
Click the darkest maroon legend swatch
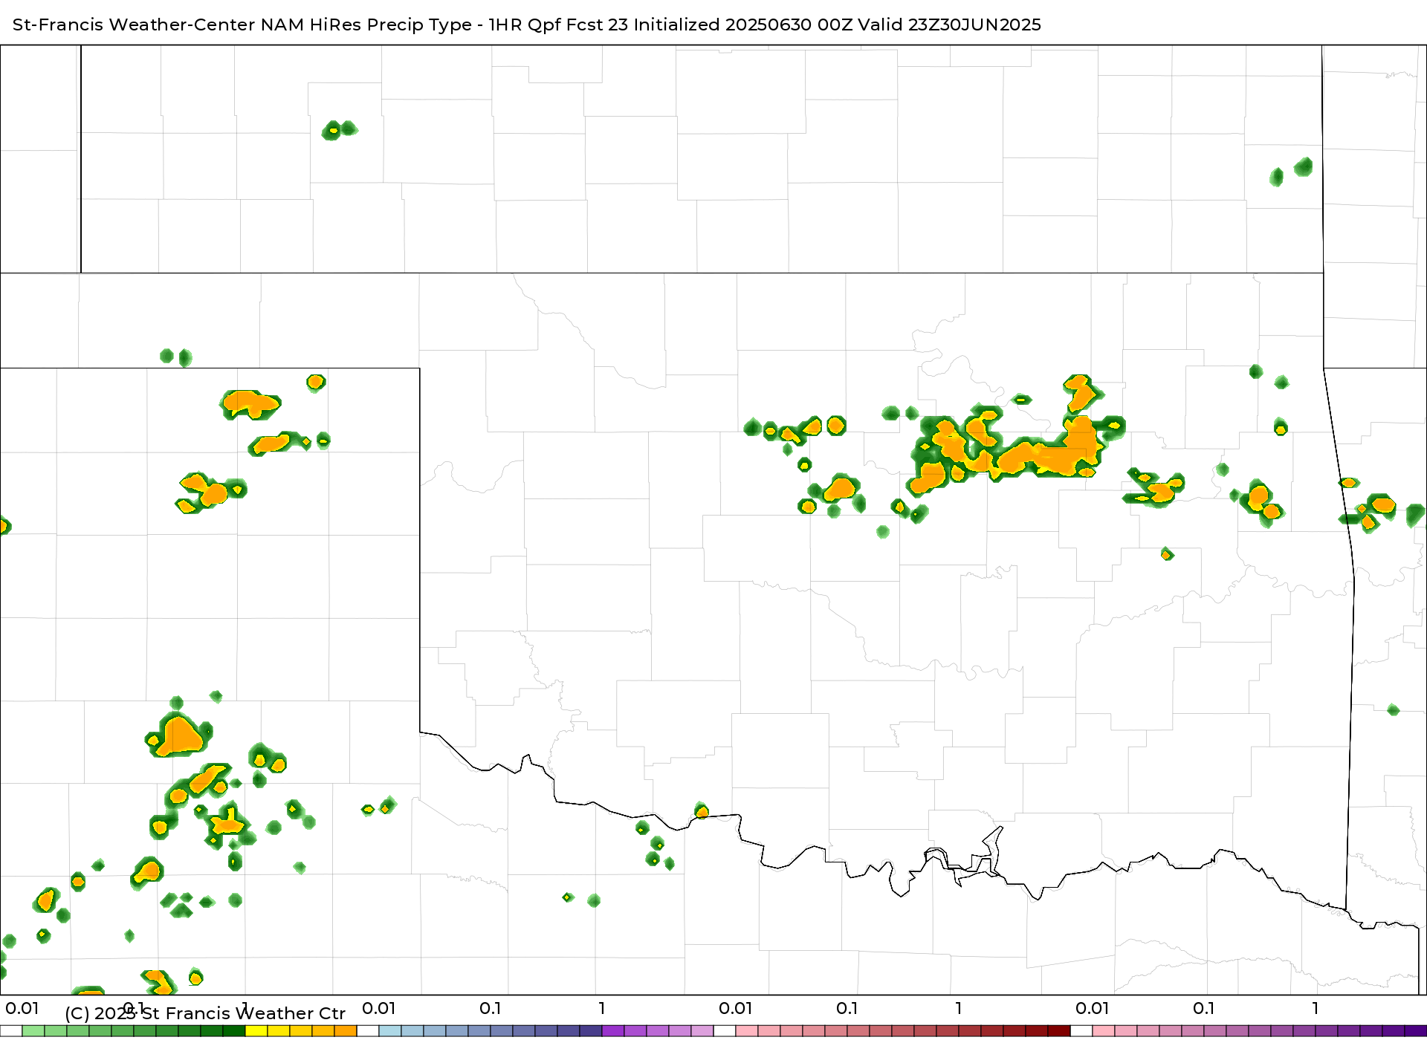coord(1059,1031)
